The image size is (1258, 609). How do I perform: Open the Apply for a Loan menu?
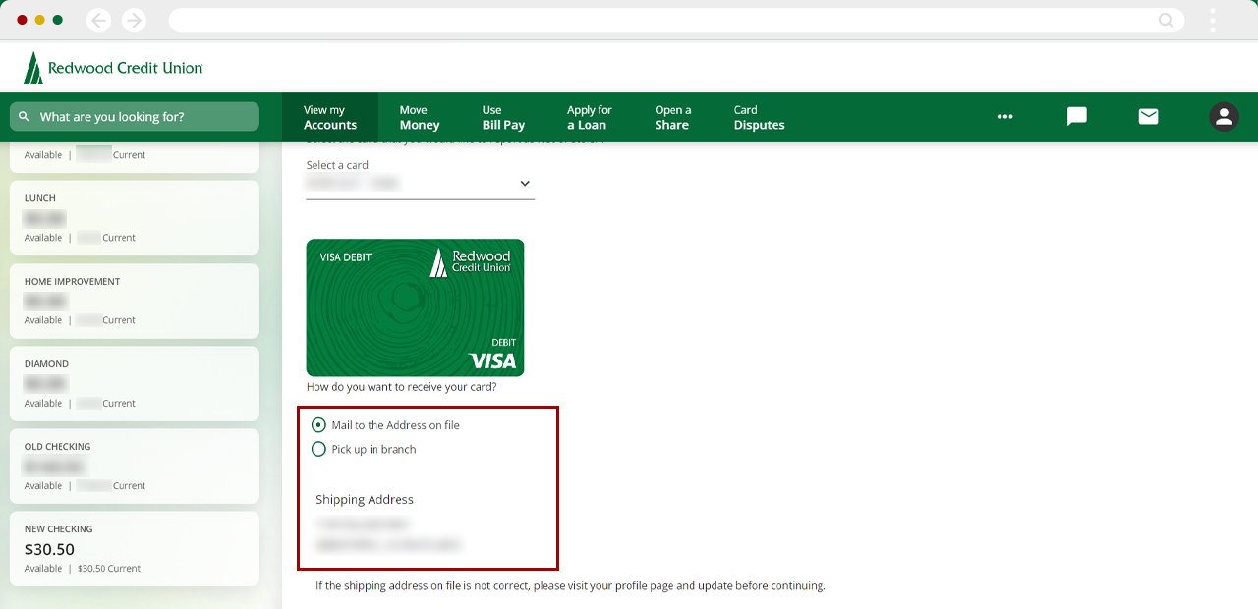(590, 118)
